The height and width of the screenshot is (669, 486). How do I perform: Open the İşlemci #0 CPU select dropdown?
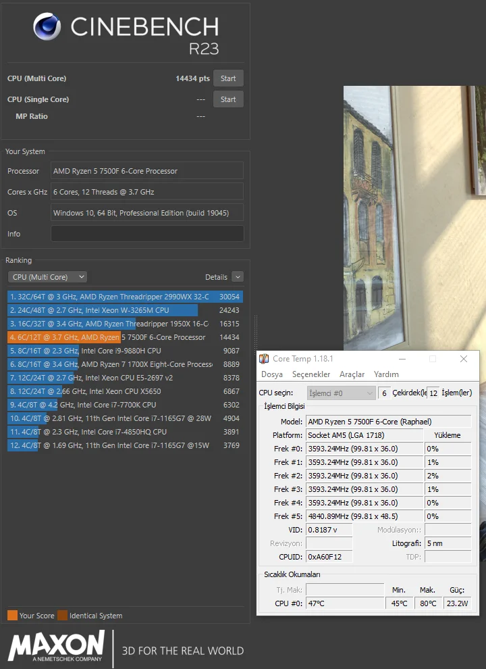point(341,393)
